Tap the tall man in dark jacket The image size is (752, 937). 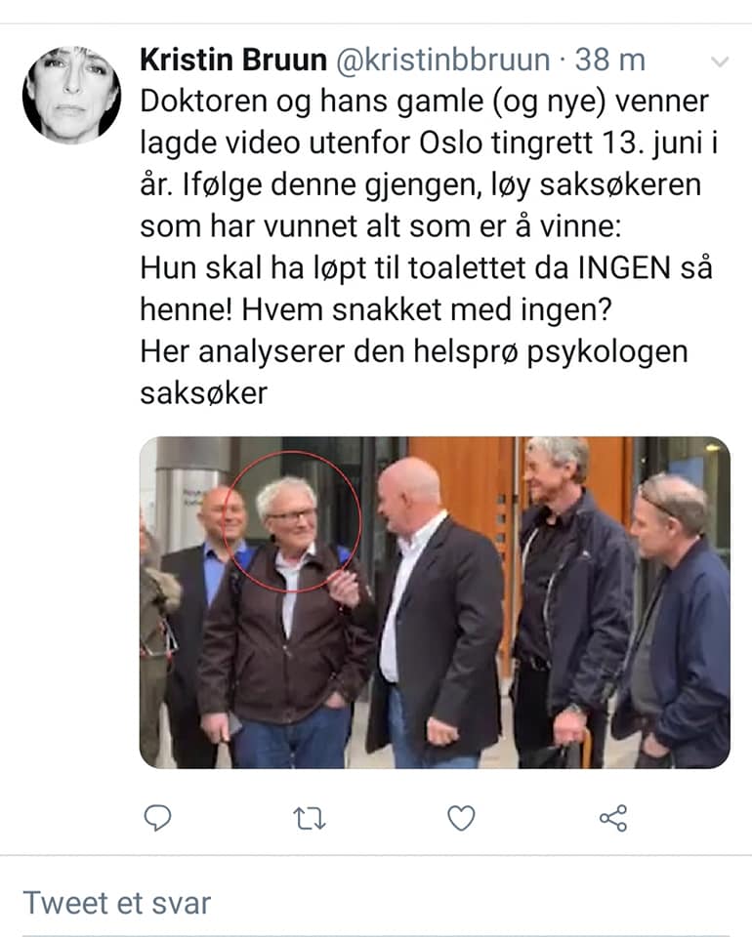tap(571, 603)
